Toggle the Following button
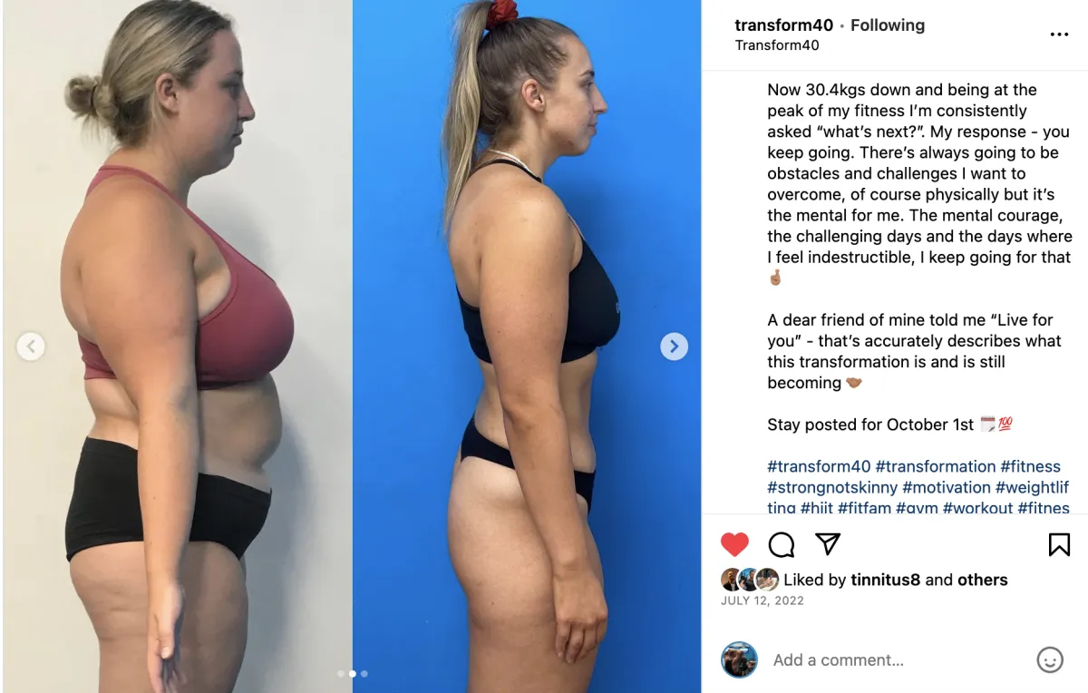Viewport: 1088px width, 693px height. 888,25
